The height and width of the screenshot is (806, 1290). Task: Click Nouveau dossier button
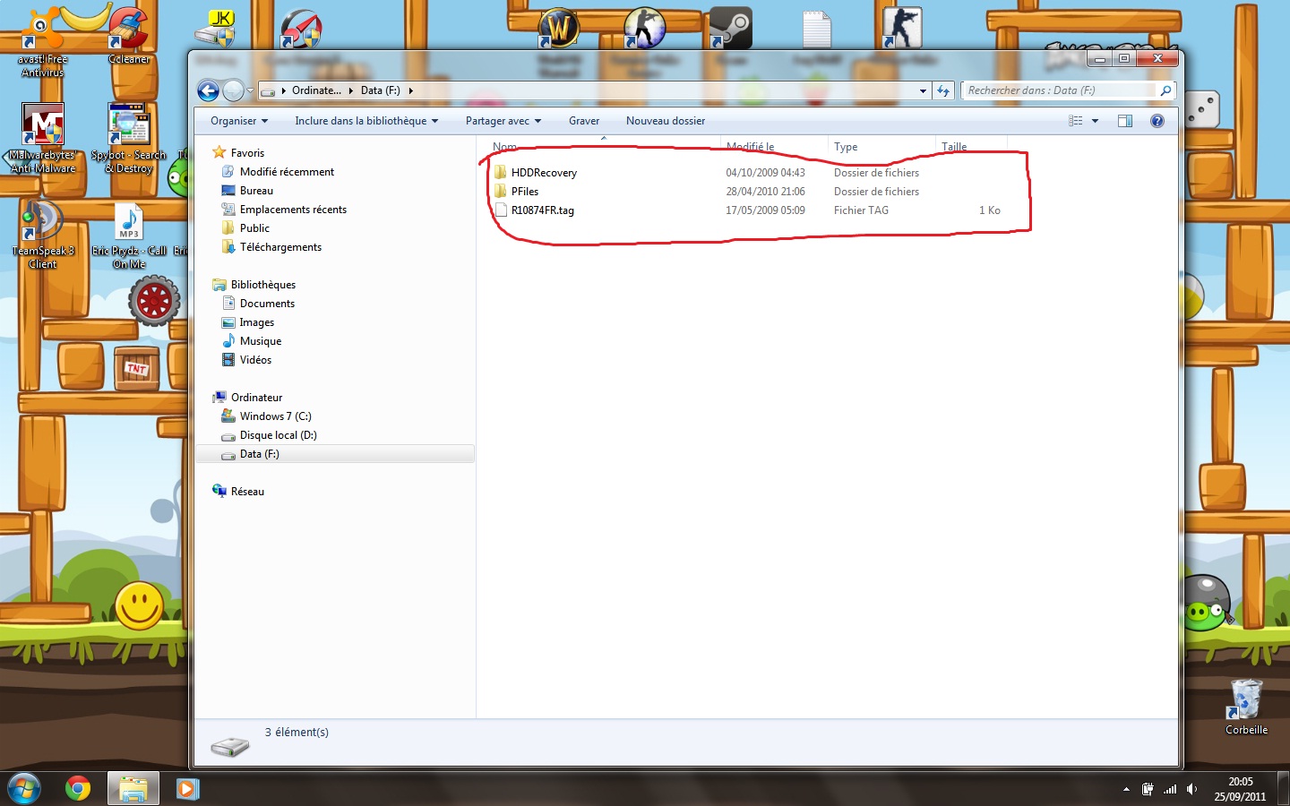(666, 121)
